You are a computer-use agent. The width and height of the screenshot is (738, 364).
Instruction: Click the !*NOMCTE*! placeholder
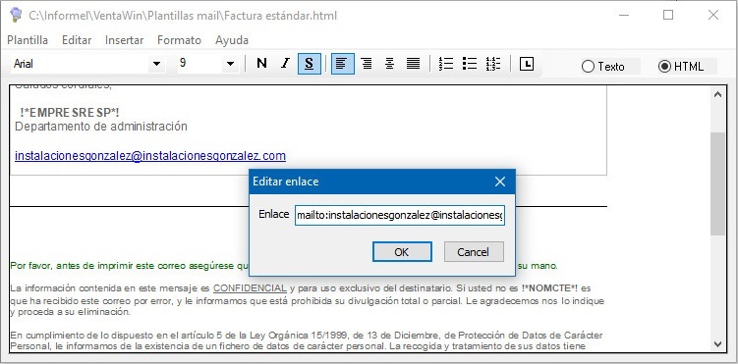(549, 288)
